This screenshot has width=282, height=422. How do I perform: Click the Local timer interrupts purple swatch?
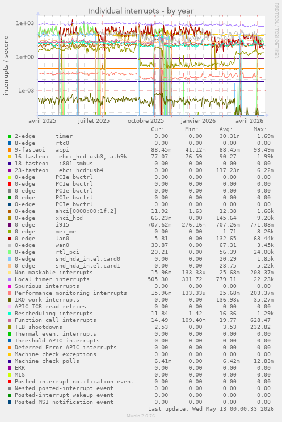tap(10, 279)
